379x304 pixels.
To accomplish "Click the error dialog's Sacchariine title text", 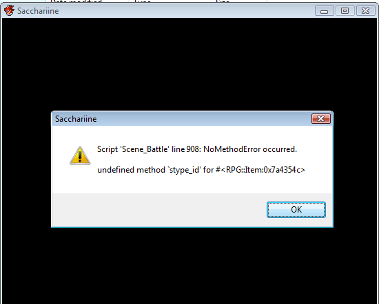I will coord(76,119).
